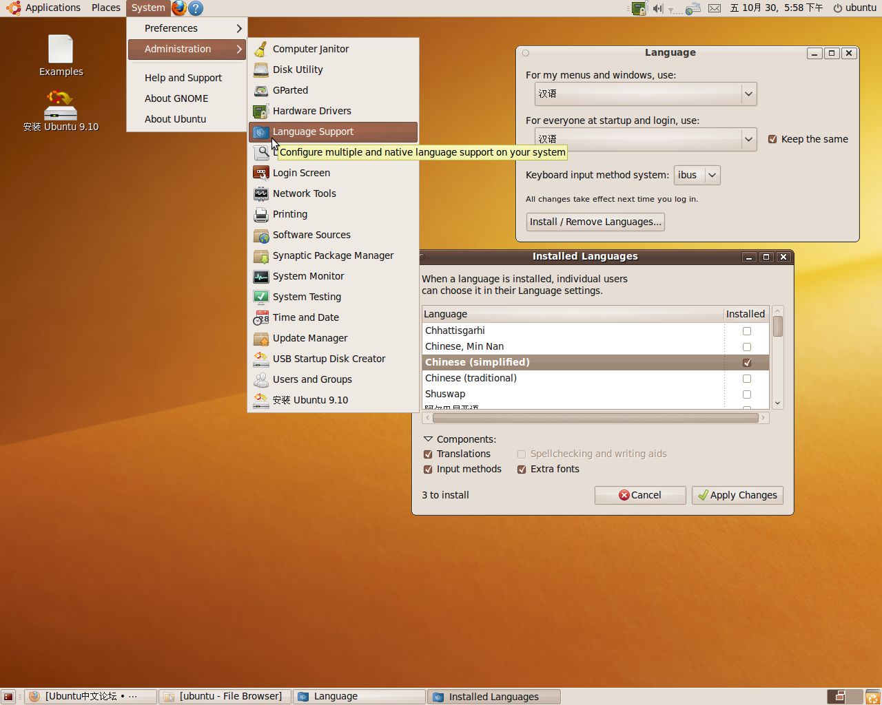Open Login Screen icon
This screenshot has width=882, height=705.
(261, 173)
